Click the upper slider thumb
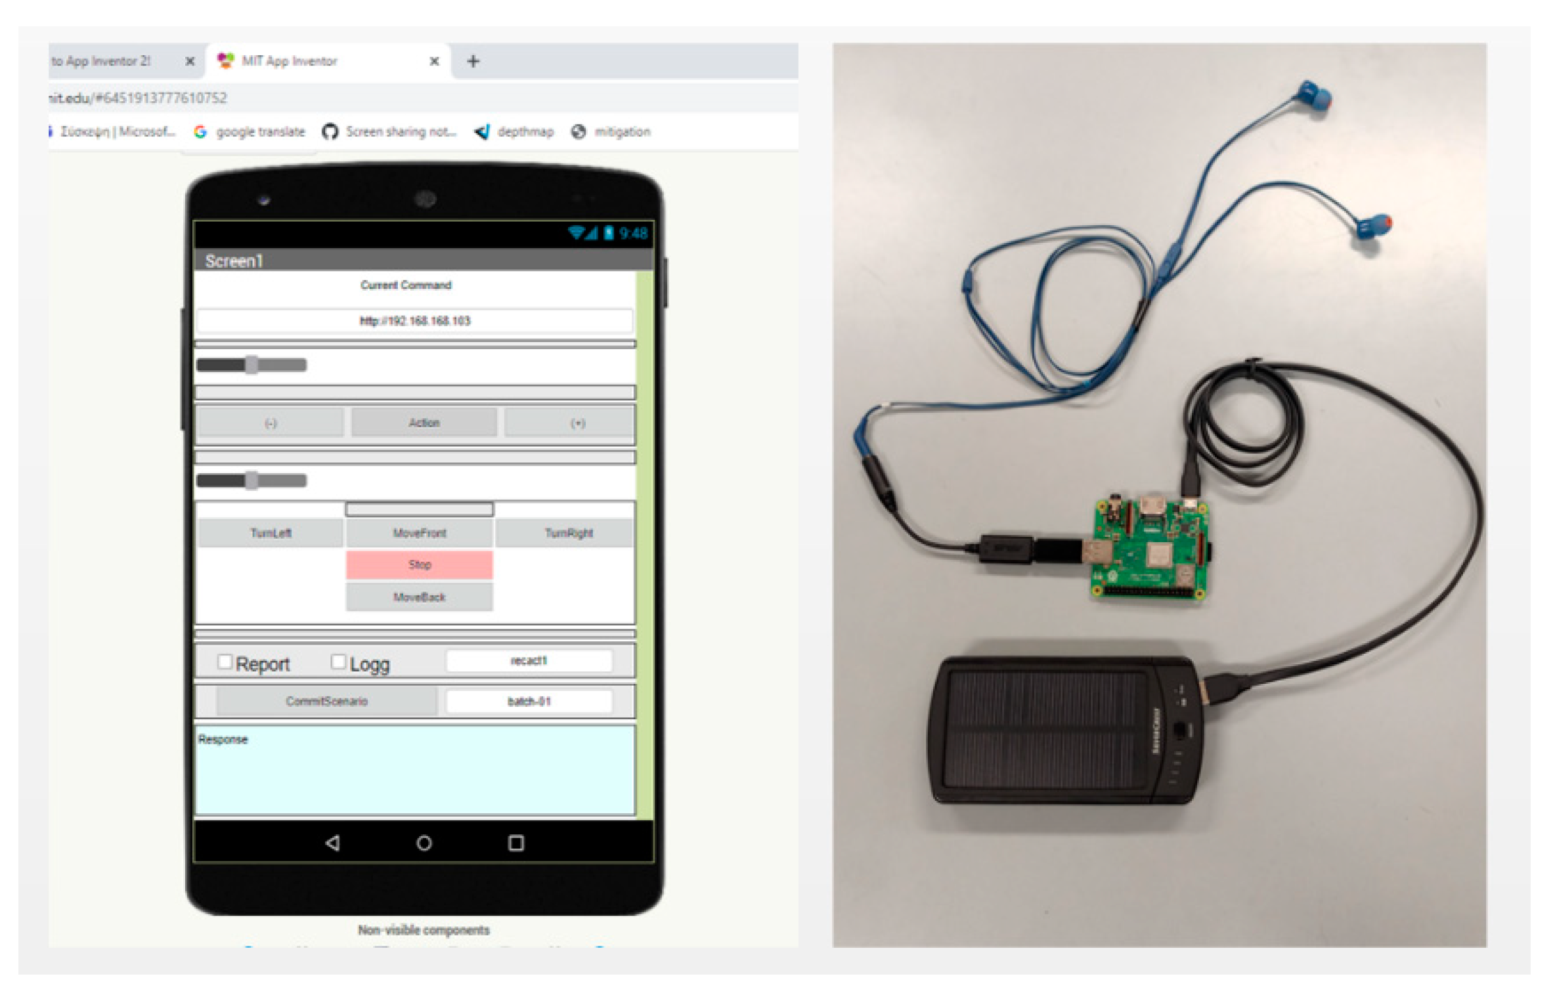The width and height of the screenshot is (1555, 993). pyautogui.click(x=252, y=365)
